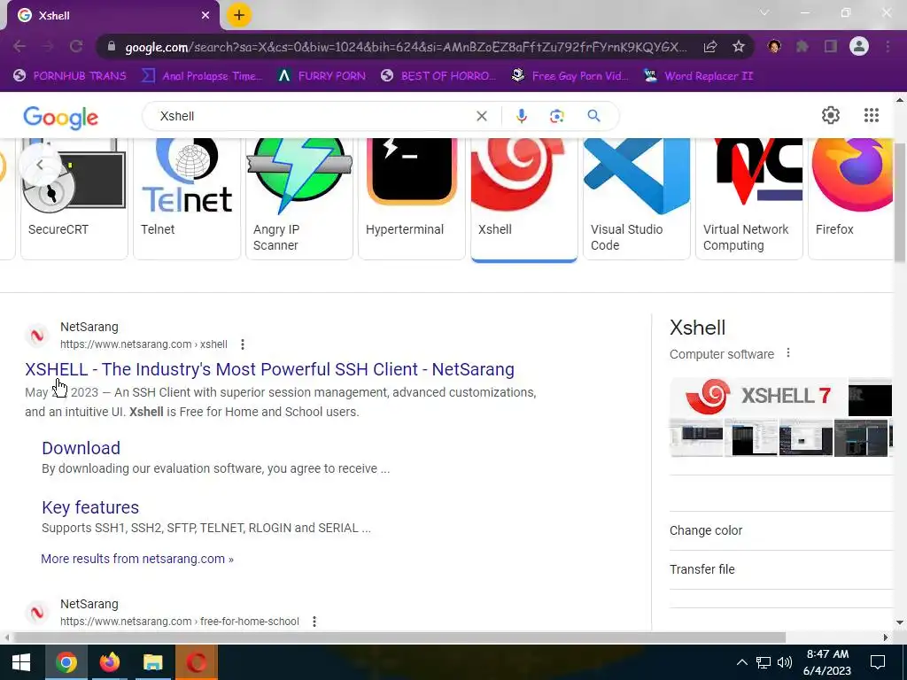This screenshot has width=907, height=680.
Task: Reload the current page
Action: coord(76,47)
